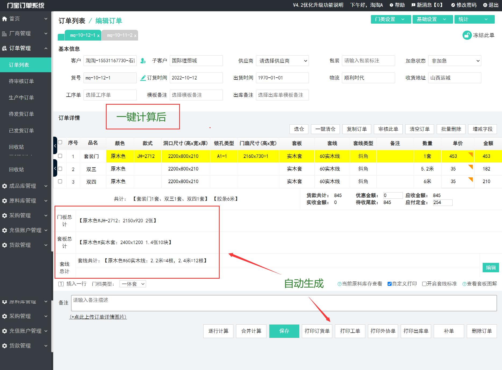Click the green 编辑 button
Image resolution: width=502 pixels, height=370 pixels.
point(491,267)
